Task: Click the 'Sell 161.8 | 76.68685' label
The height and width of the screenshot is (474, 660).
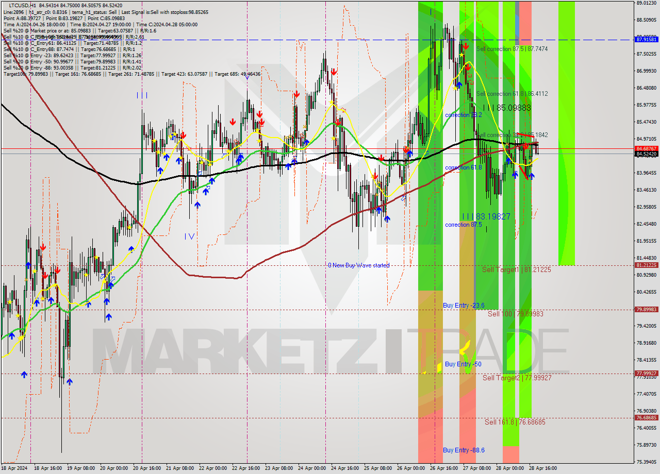Action: tap(515, 422)
